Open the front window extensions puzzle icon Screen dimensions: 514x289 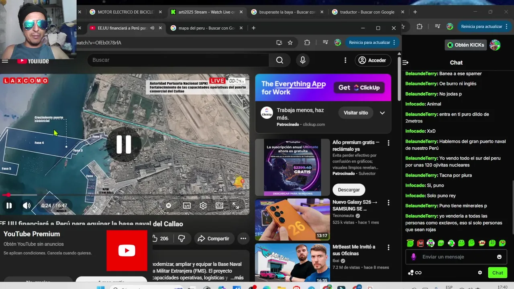(x=307, y=43)
